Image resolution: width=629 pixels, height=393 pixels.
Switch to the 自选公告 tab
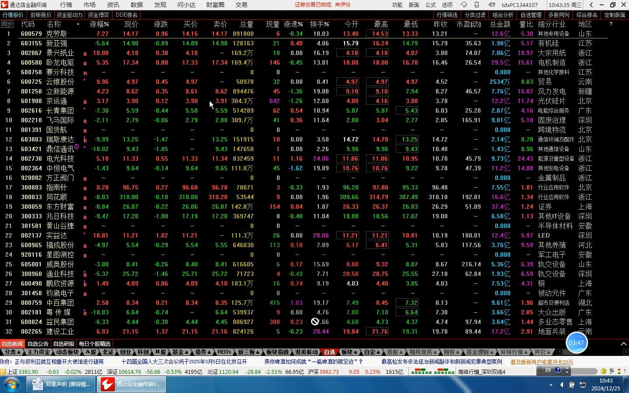click(38, 344)
